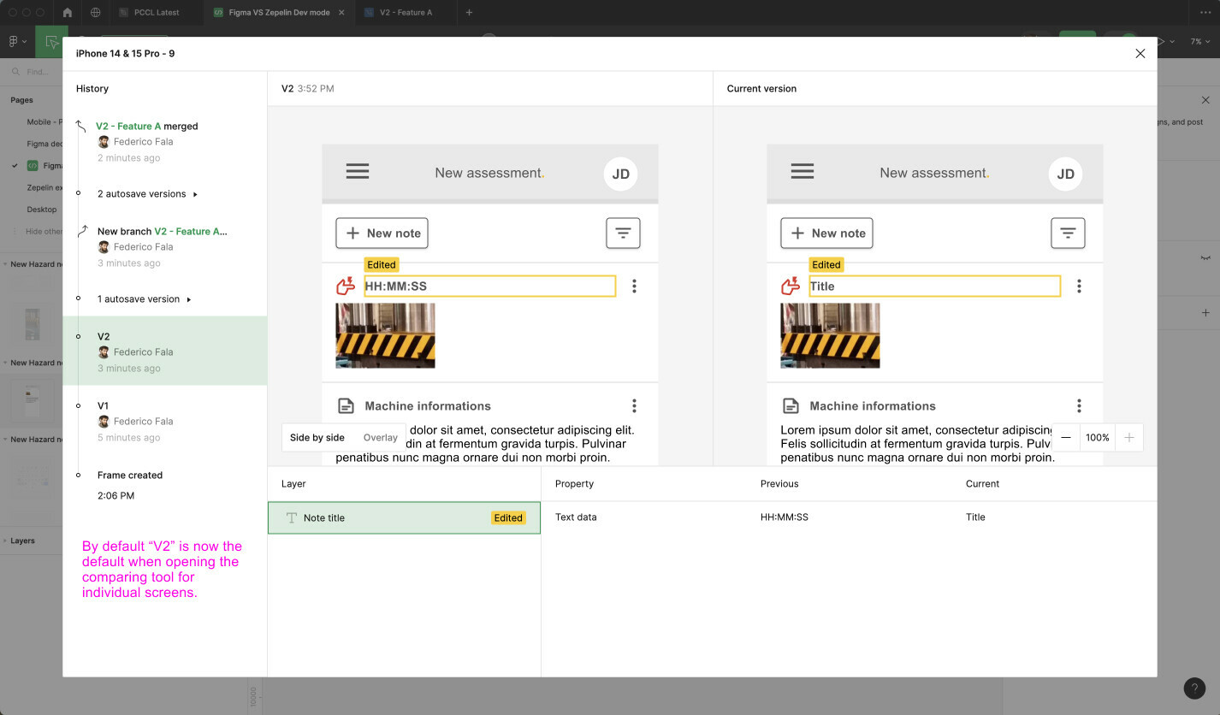The width and height of the screenshot is (1220, 715).
Task: Click the previous value HH:MM:SS cell
Action: pos(784,517)
